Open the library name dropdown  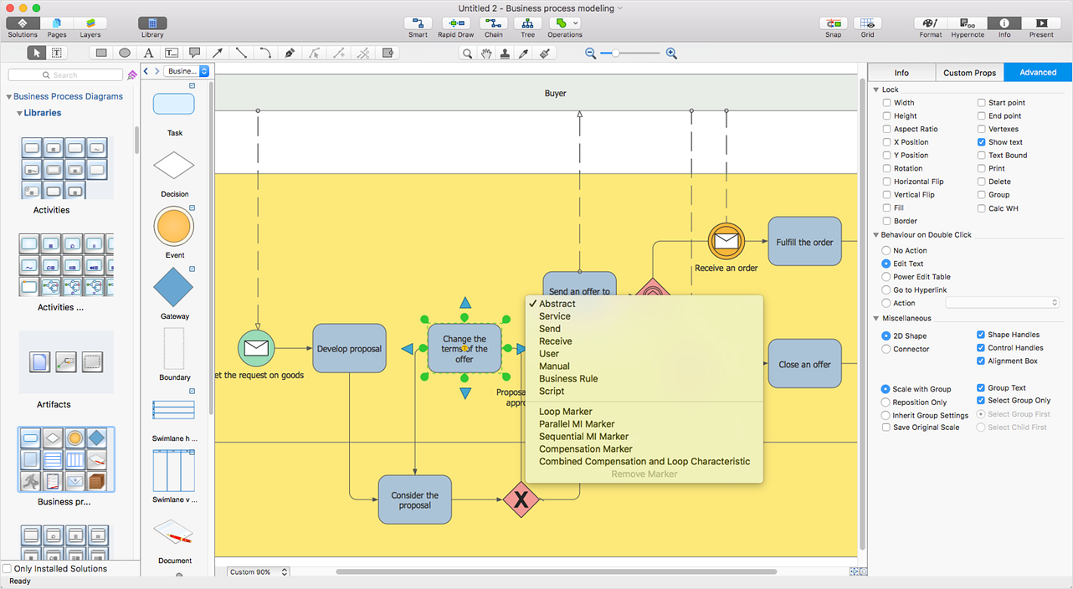coord(186,71)
